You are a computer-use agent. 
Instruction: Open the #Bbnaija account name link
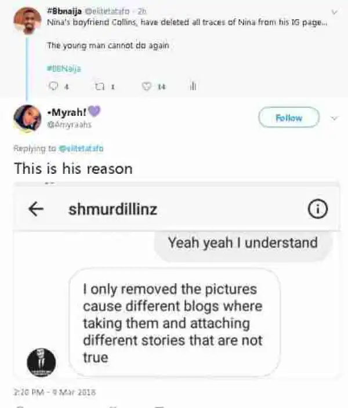click(x=63, y=10)
